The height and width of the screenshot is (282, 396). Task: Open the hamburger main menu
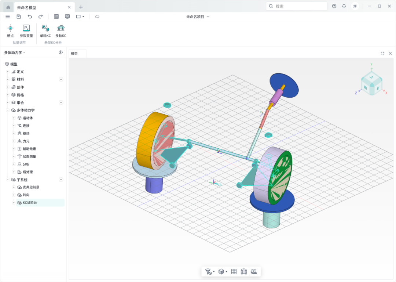coord(8,17)
